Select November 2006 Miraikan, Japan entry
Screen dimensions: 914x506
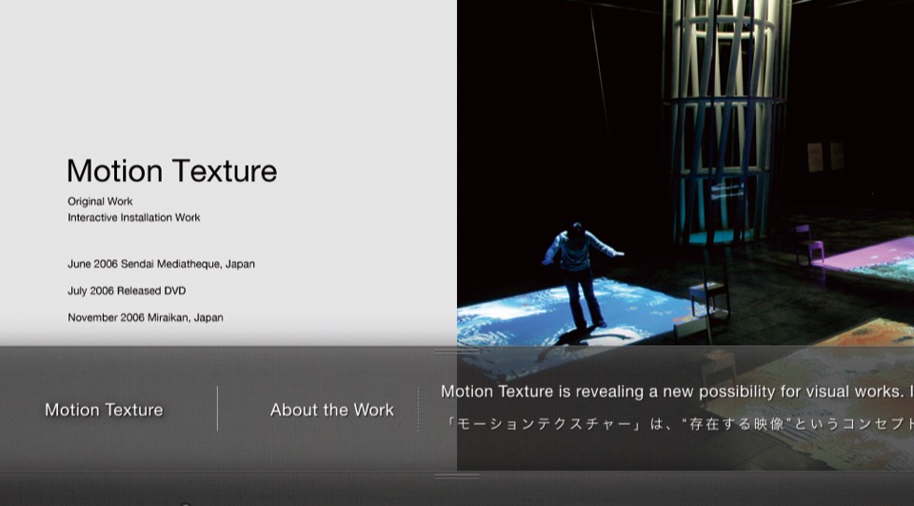(x=146, y=317)
